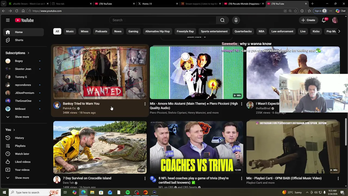The width and height of the screenshot is (348, 196).
Task: Open Dara Tah channel avatar
Action: [57, 180]
